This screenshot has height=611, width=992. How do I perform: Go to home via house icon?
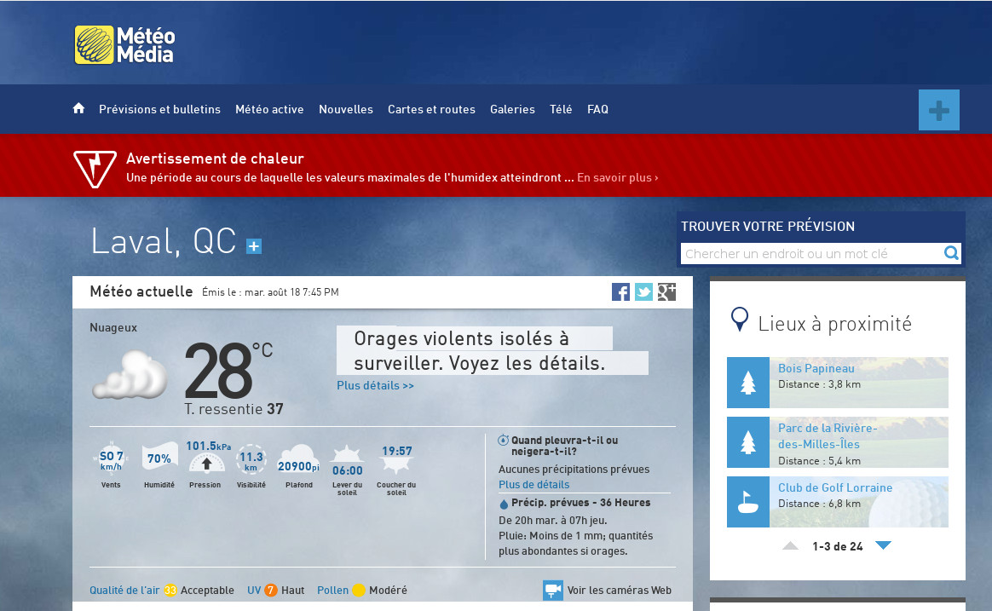click(78, 108)
